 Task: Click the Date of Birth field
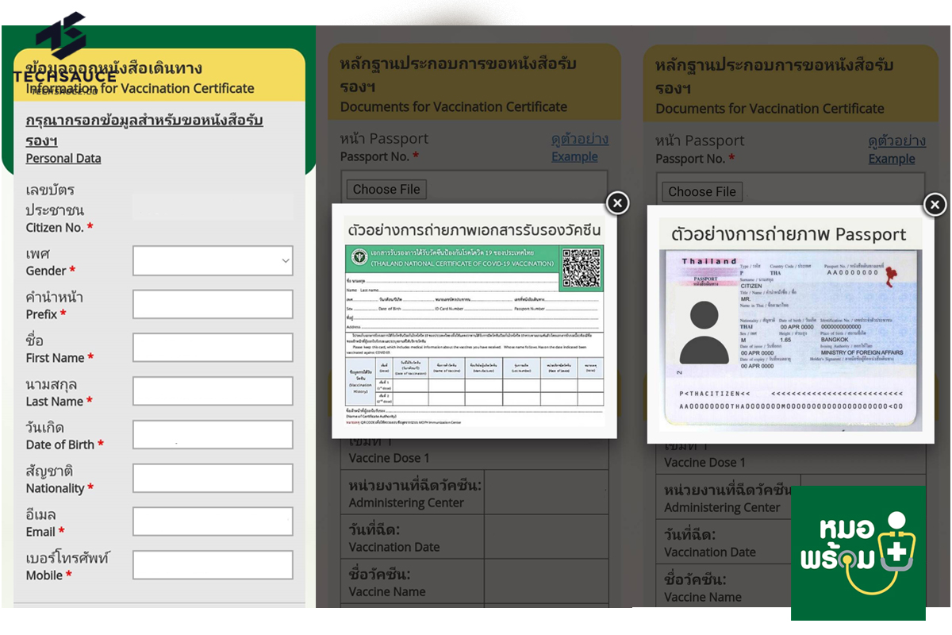[x=213, y=435]
